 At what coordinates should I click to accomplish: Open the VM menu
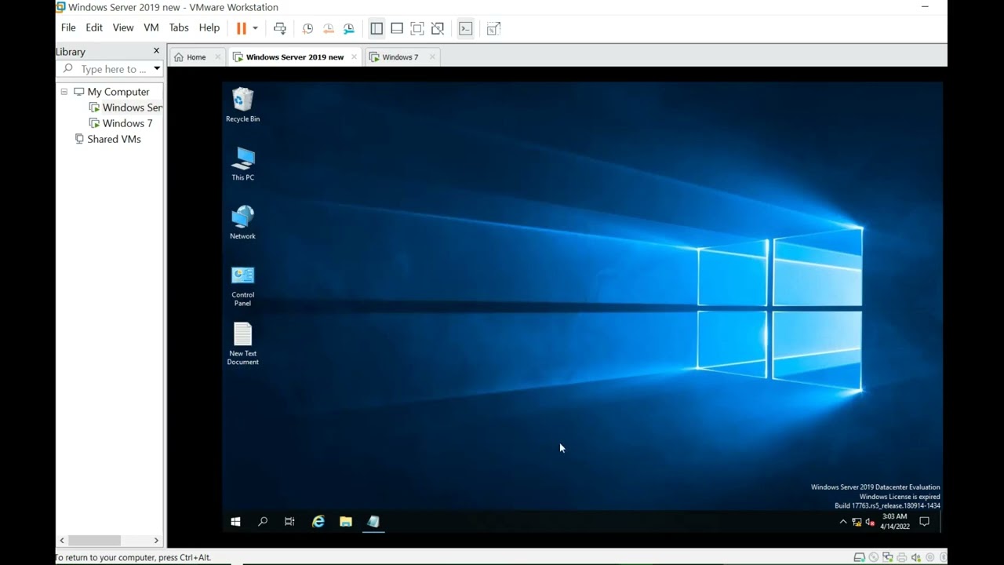coord(151,27)
